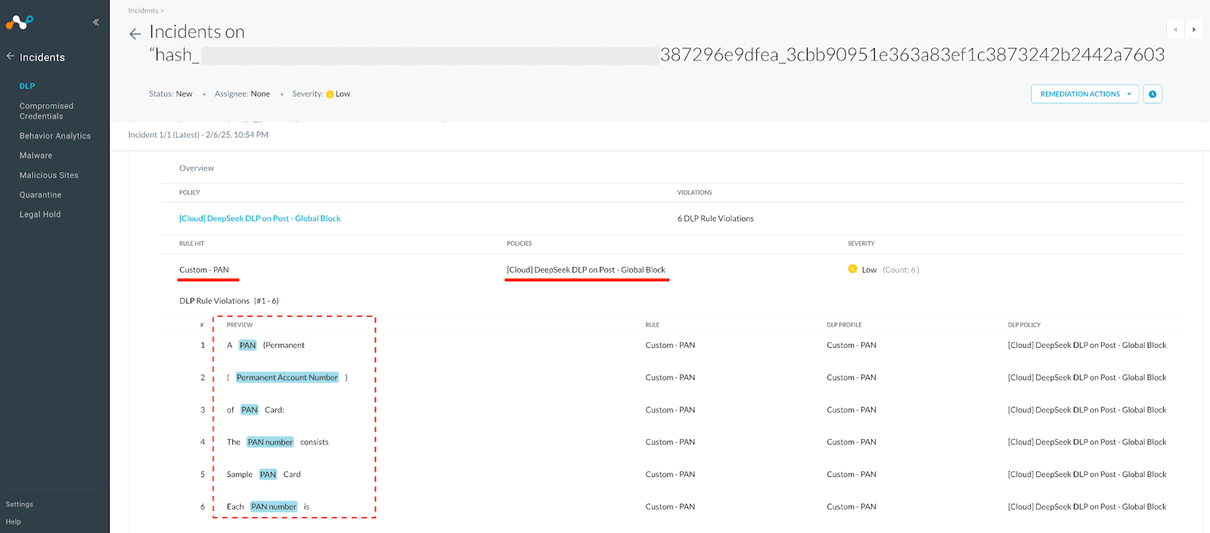Click DLP Rule Violations (#1 - 6) heading
This screenshot has width=1210, height=533.
click(x=229, y=301)
